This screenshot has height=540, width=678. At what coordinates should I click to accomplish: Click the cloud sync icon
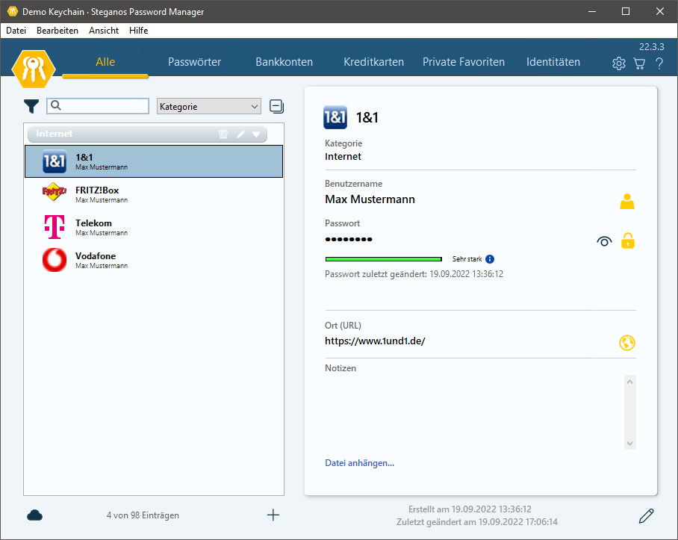tap(34, 515)
